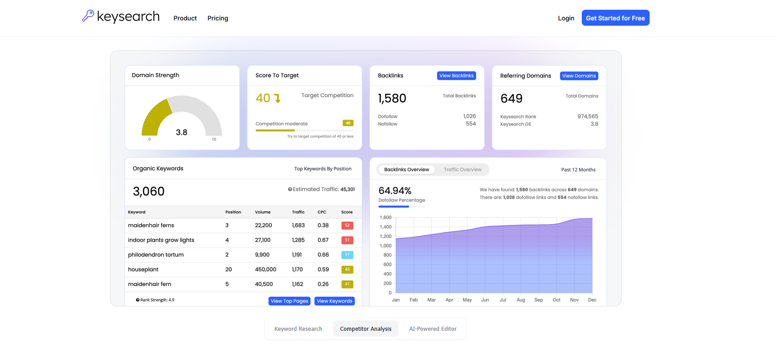The width and height of the screenshot is (776, 364).
Task: Open the AI-Powered Editor tab
Action: point(433,329)
